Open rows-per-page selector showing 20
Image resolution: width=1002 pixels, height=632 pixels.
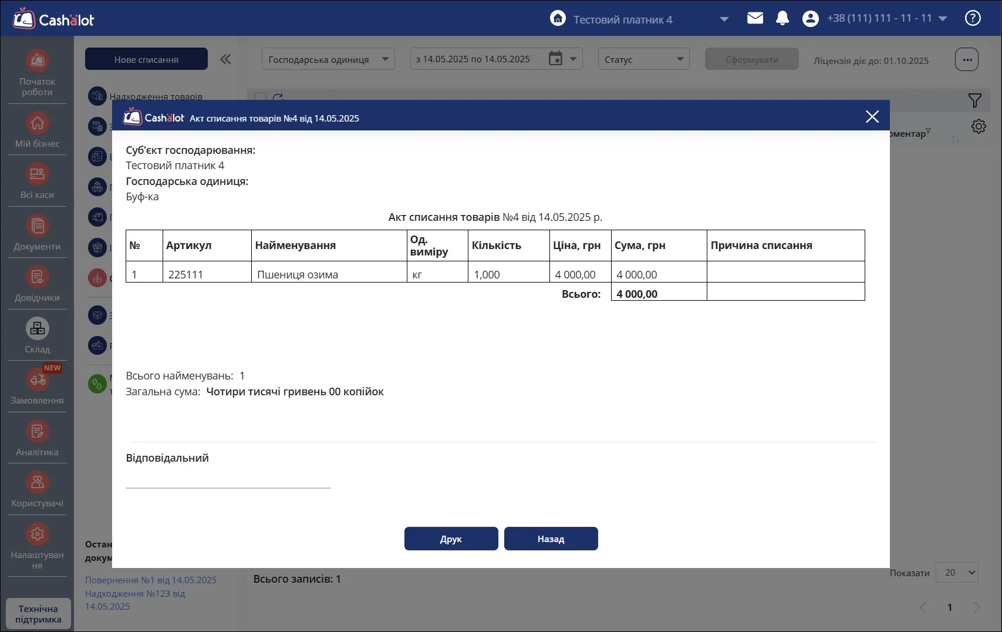point(957,572)
